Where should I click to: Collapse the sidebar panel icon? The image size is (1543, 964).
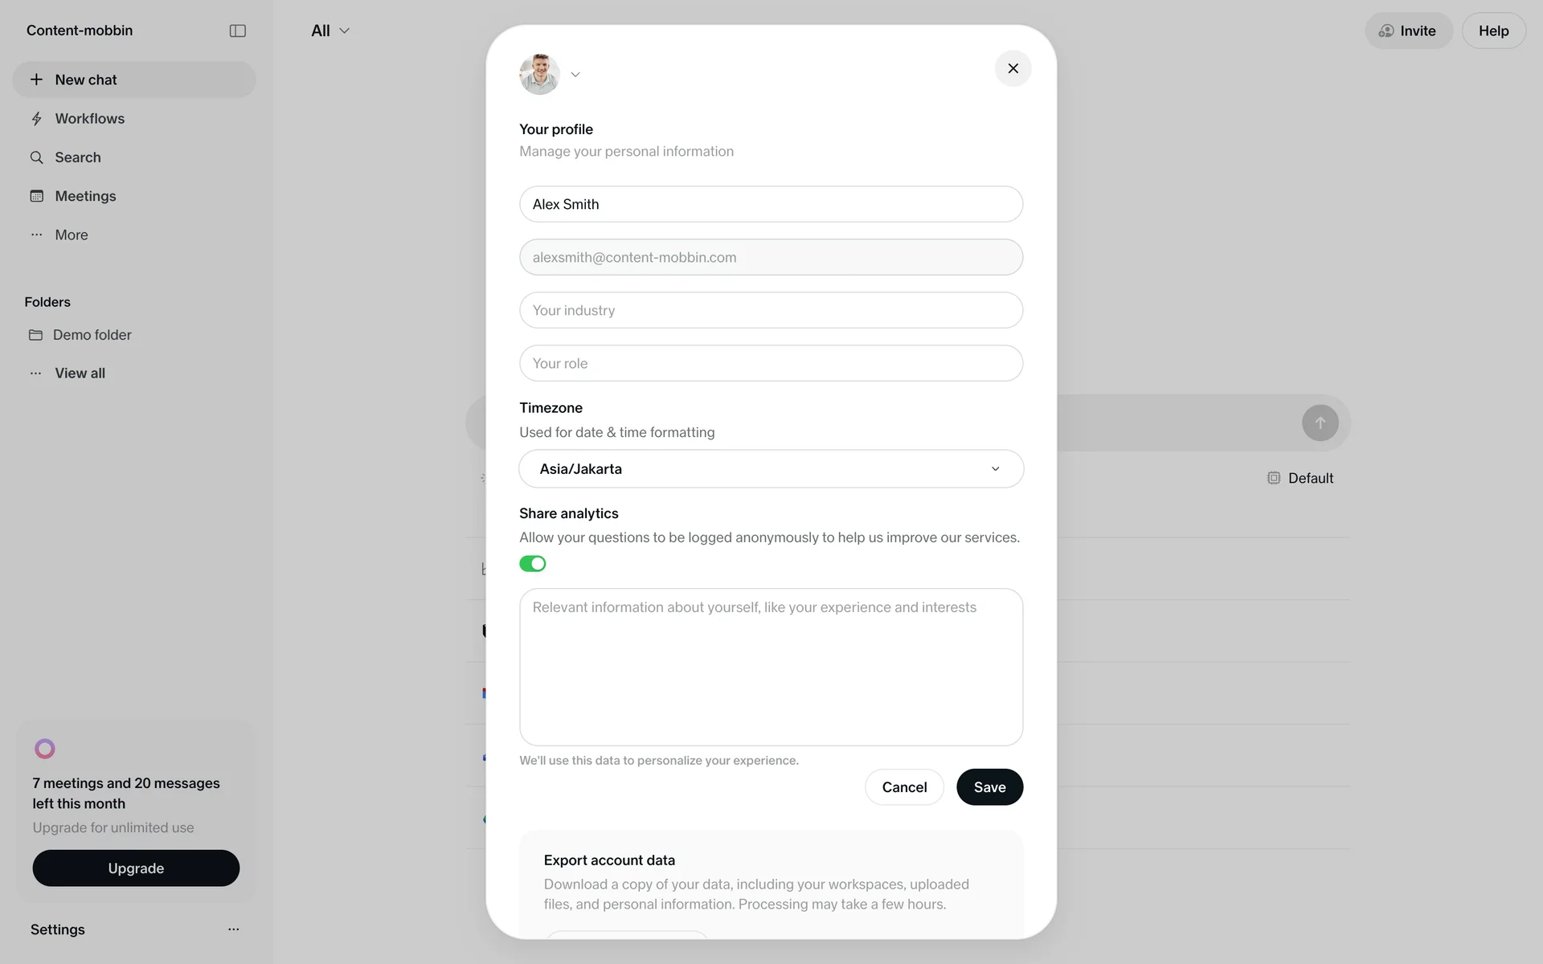coord(237,31)
